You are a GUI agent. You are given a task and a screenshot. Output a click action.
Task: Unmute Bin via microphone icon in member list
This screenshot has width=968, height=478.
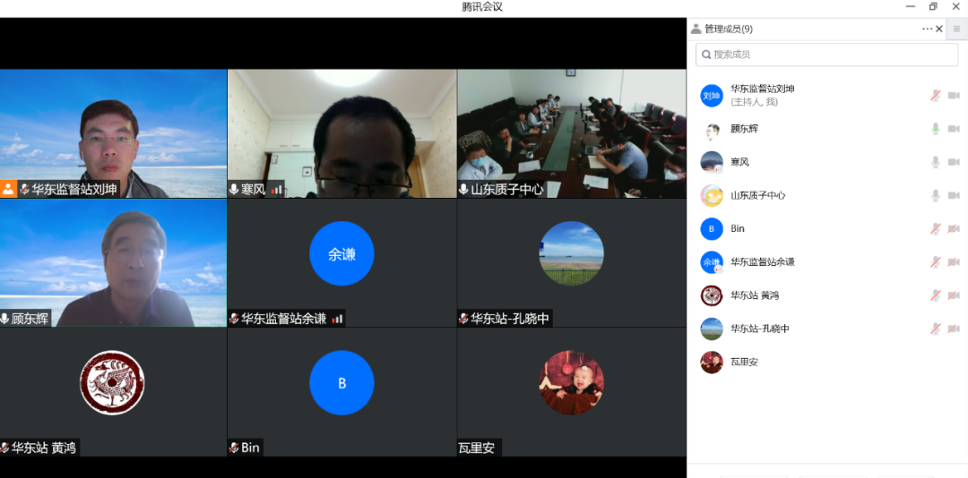tap(936, 229)
